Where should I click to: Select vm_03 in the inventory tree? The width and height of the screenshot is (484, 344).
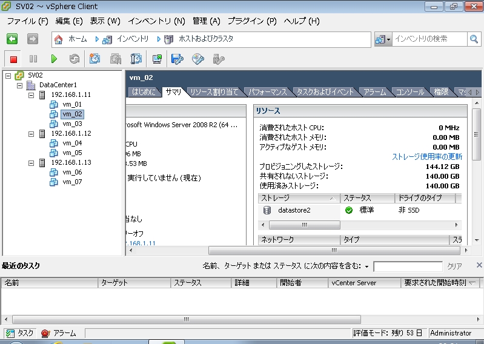pyautogui.click(x=72, y=124)
